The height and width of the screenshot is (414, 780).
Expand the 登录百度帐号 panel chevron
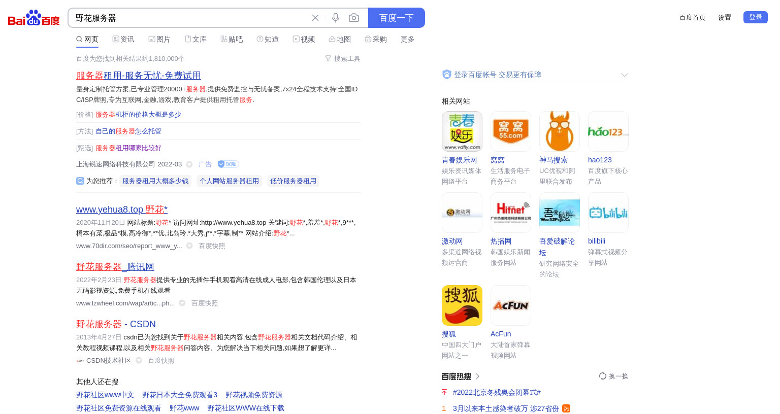coord(624,75)
